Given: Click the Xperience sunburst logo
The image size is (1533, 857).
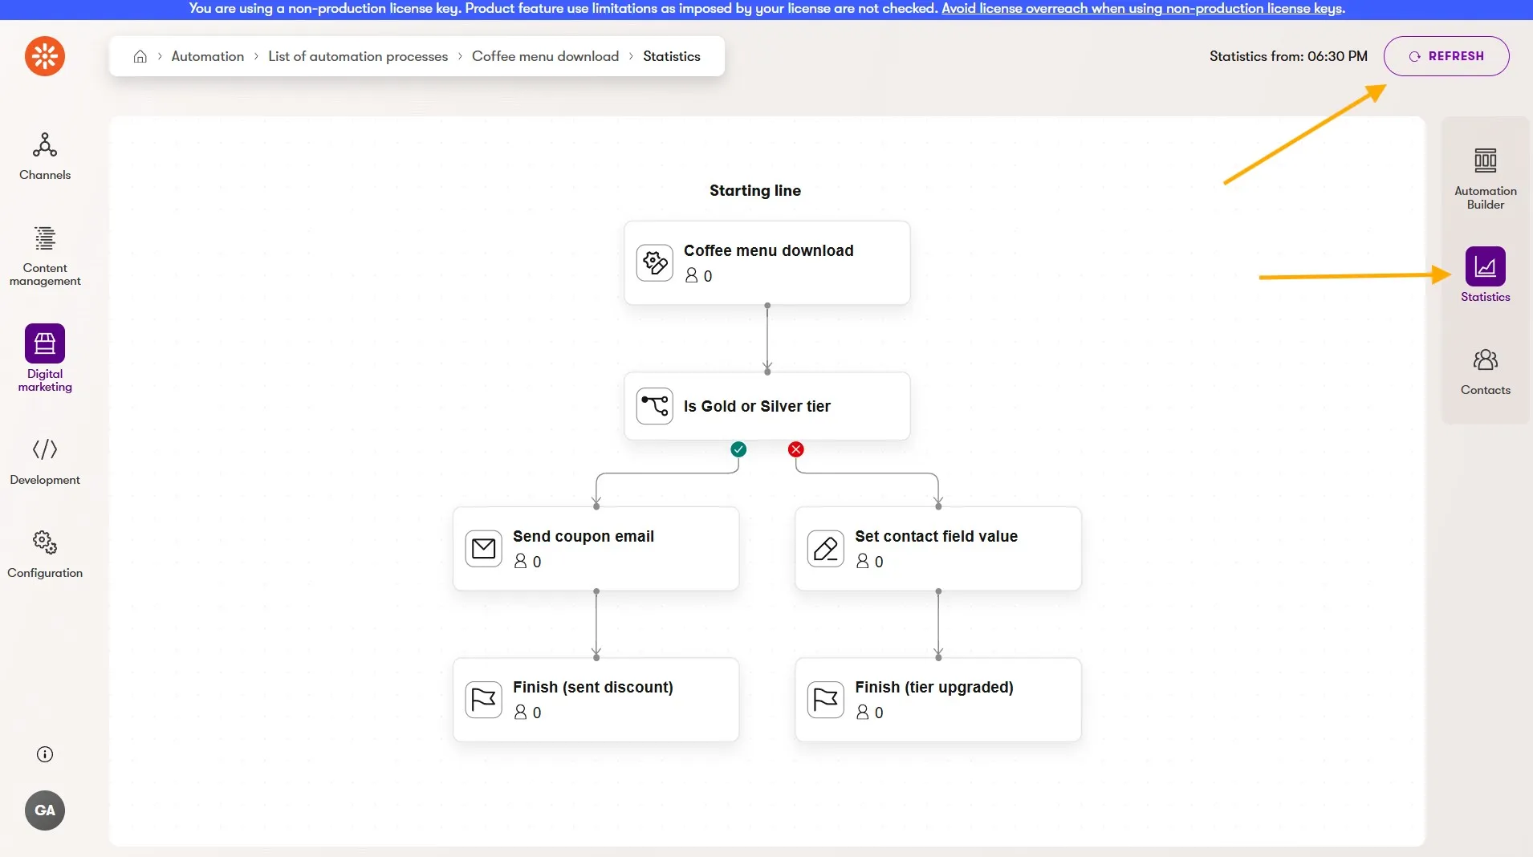Looking at the screenshot, I should (45, 56).
